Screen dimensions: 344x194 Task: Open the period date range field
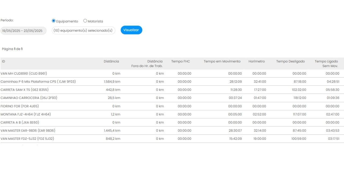23,30
